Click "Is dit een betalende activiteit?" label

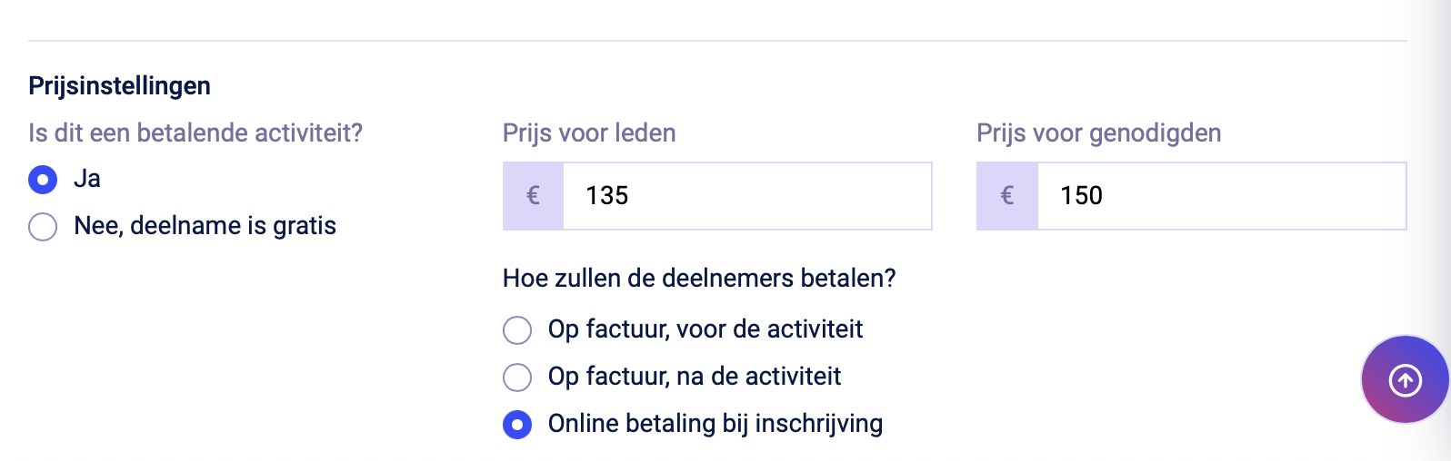195,133
